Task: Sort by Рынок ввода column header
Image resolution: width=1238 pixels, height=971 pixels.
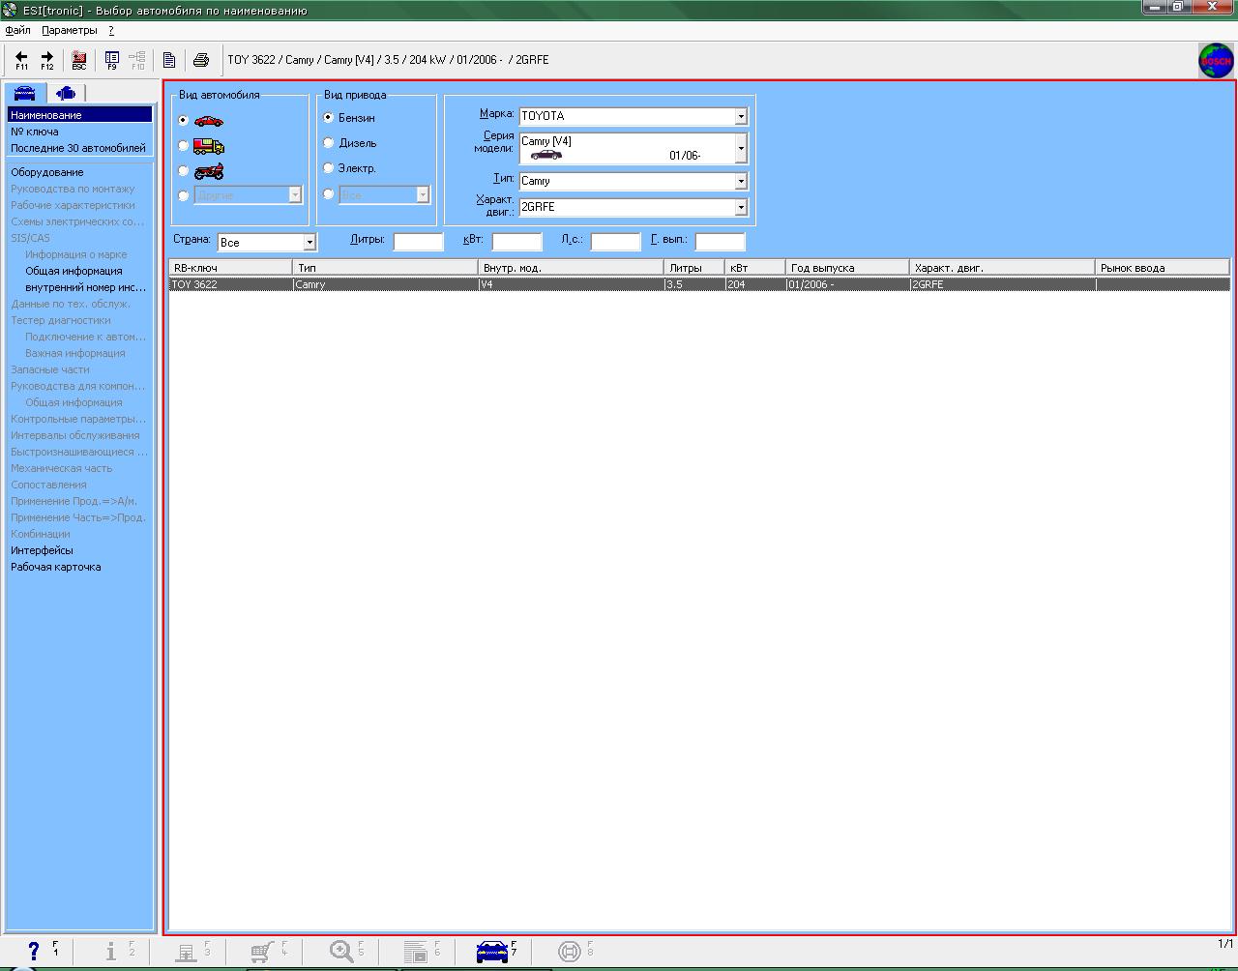Action: pyautogui.click(x=1163, y=268)
